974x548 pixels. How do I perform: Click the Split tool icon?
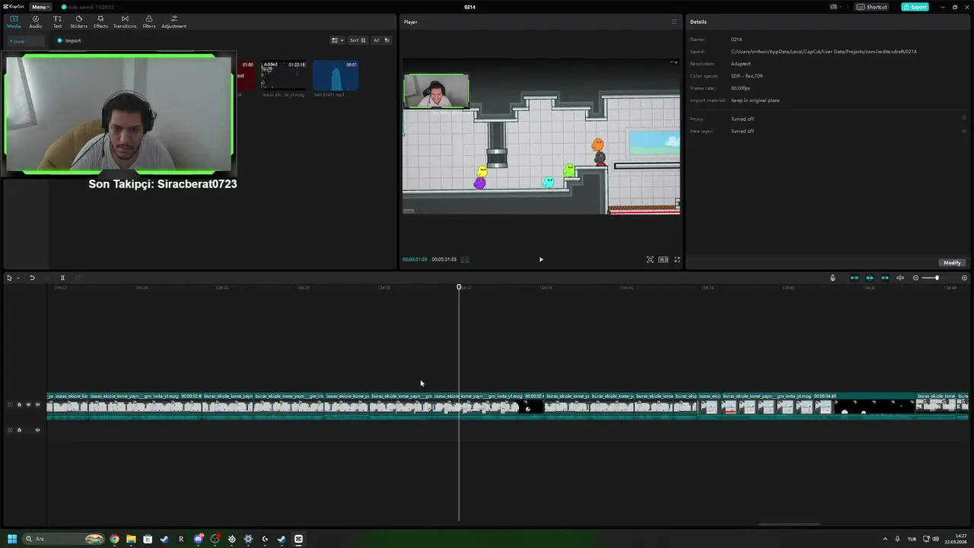pos(62,278)
